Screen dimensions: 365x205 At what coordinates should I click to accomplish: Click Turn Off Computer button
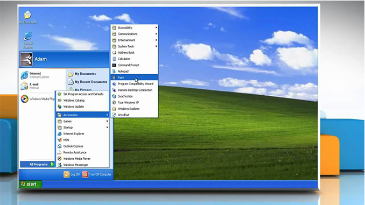tap(97, 174)
